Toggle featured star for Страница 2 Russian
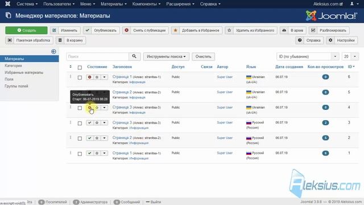 point(97,138)
